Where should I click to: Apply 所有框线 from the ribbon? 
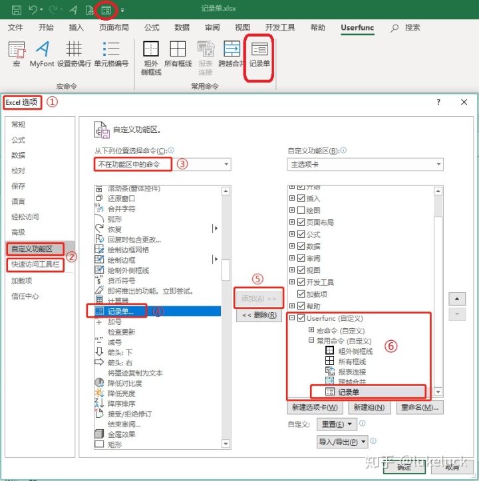point(178,54)
